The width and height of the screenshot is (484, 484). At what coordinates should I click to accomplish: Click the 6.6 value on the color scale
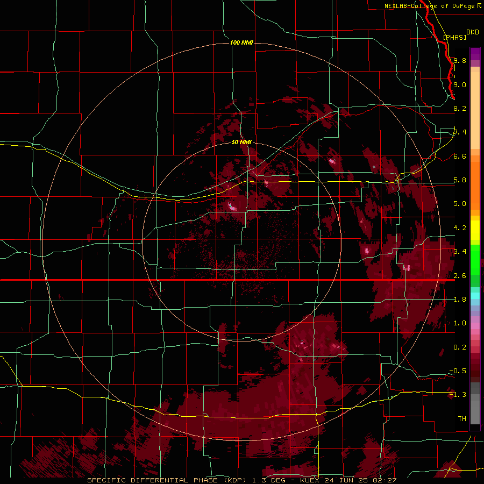460,156
